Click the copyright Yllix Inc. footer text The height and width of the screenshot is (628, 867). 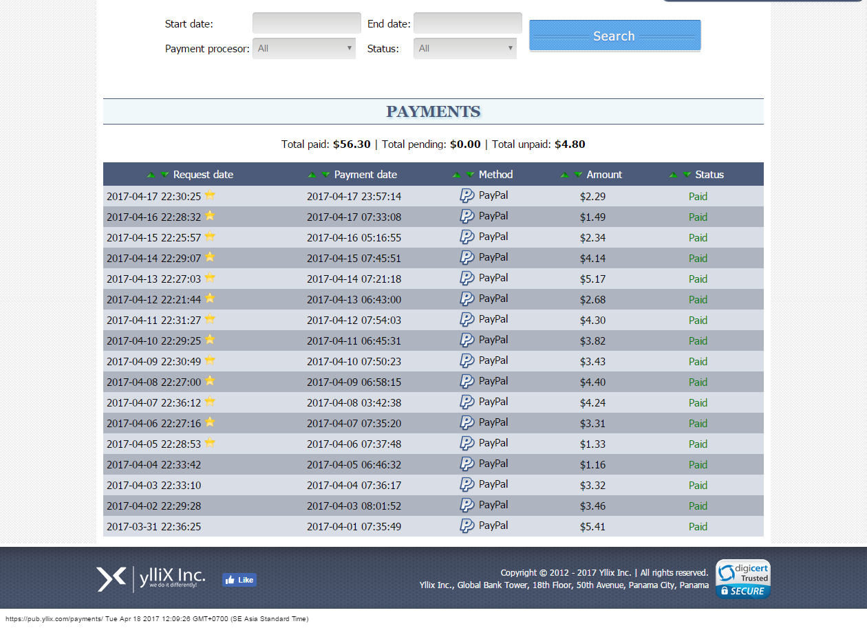pyautogui.click(x=604, y=572)
